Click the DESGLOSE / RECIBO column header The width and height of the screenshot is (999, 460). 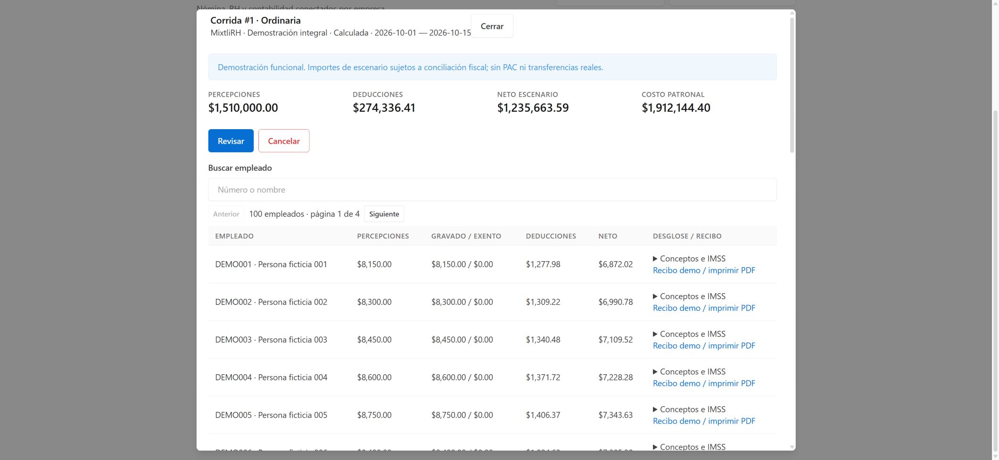pyautogui.click(x=687, y=236)
